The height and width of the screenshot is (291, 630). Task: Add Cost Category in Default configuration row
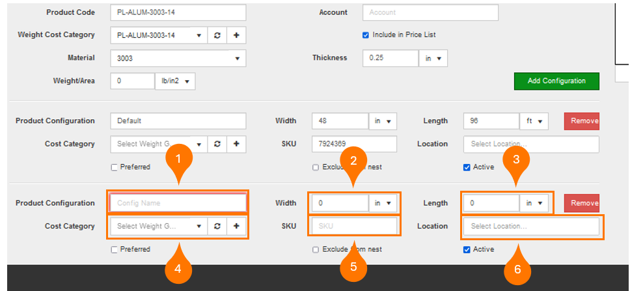click(x=236, y=144)
